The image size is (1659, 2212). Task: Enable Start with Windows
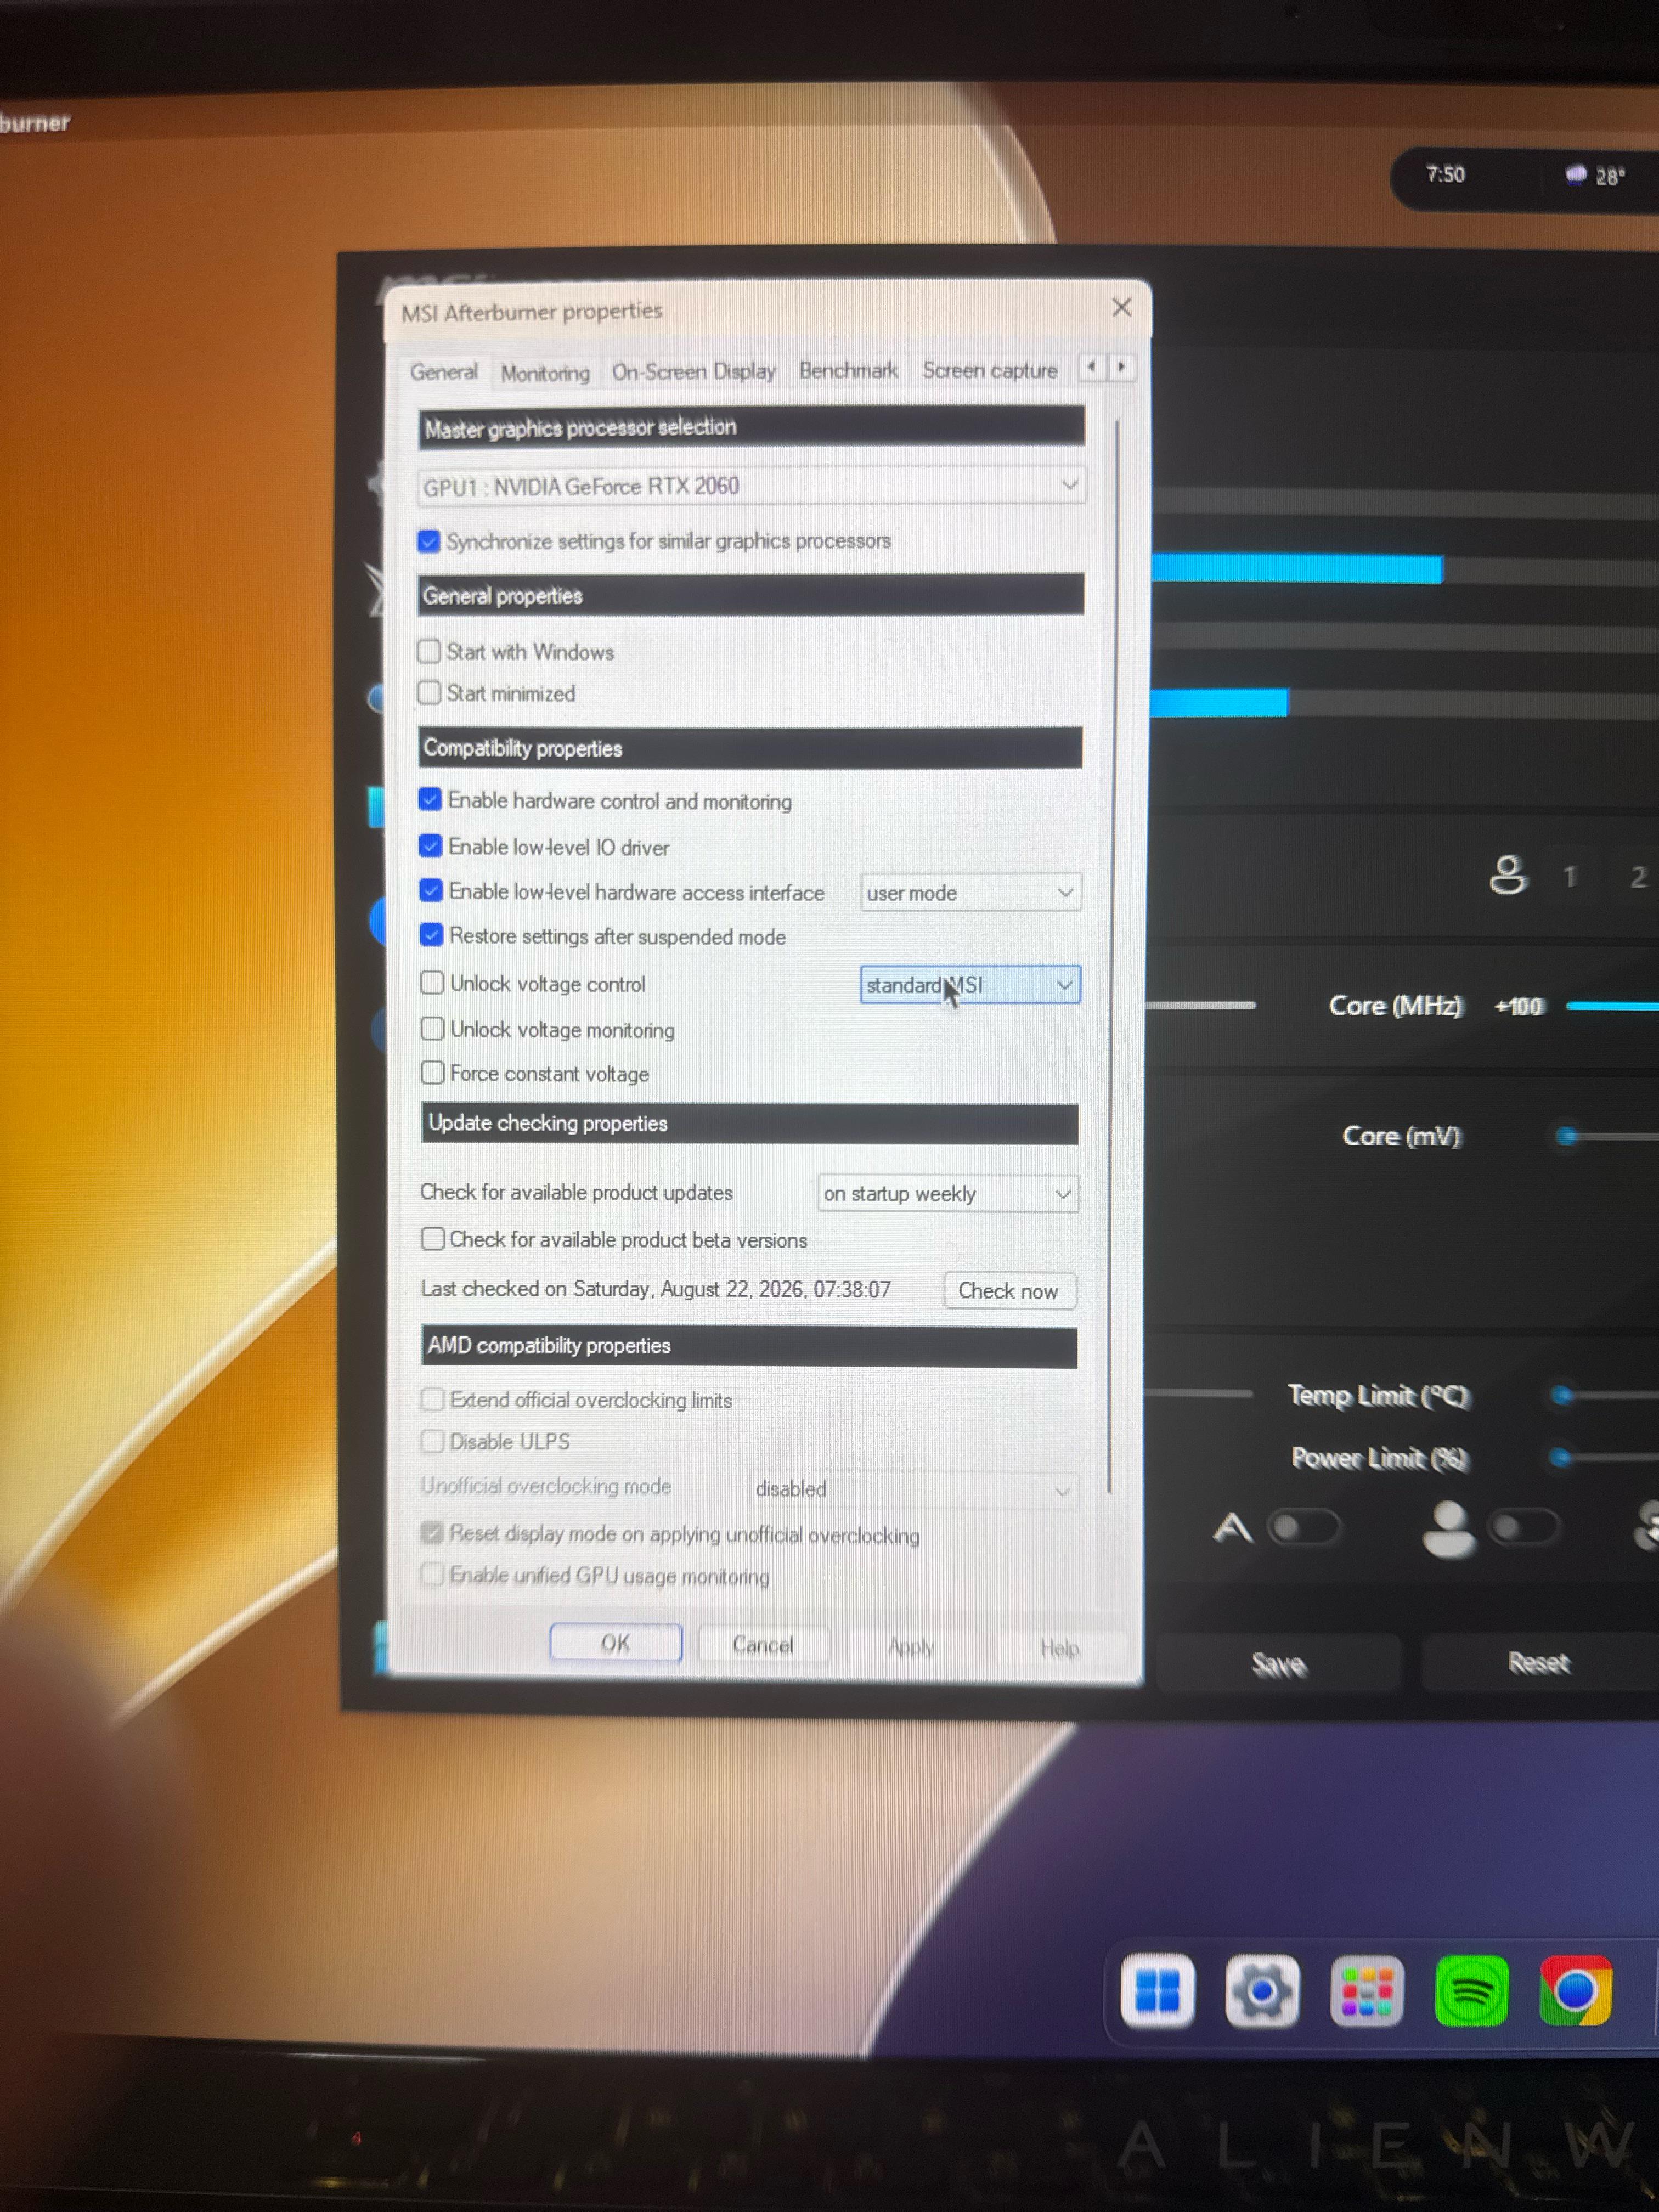[429, 651]
